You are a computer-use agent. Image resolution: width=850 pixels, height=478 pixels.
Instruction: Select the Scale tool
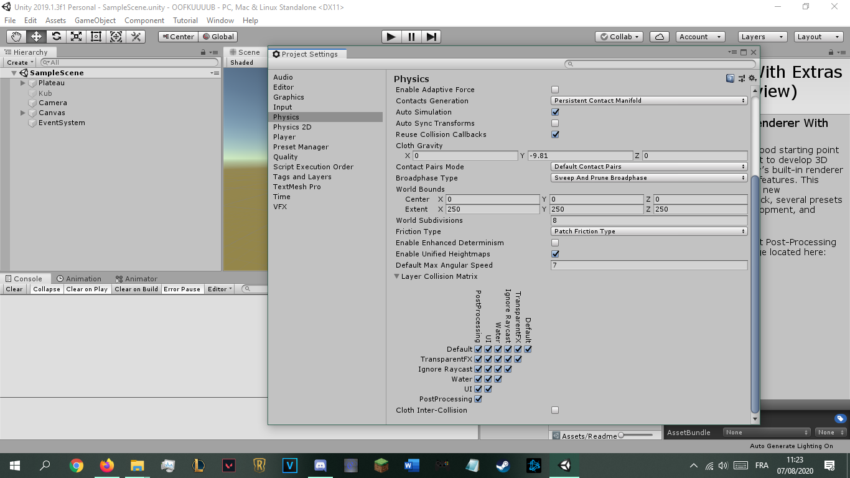tap(76, 37)
